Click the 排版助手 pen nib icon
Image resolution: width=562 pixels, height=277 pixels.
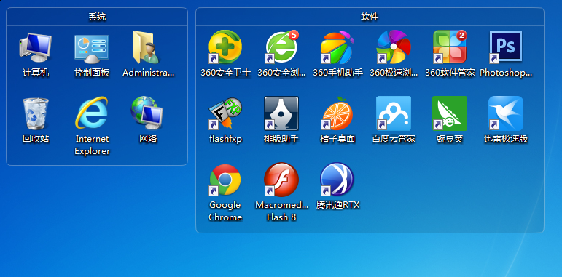[x=281, y=113]
